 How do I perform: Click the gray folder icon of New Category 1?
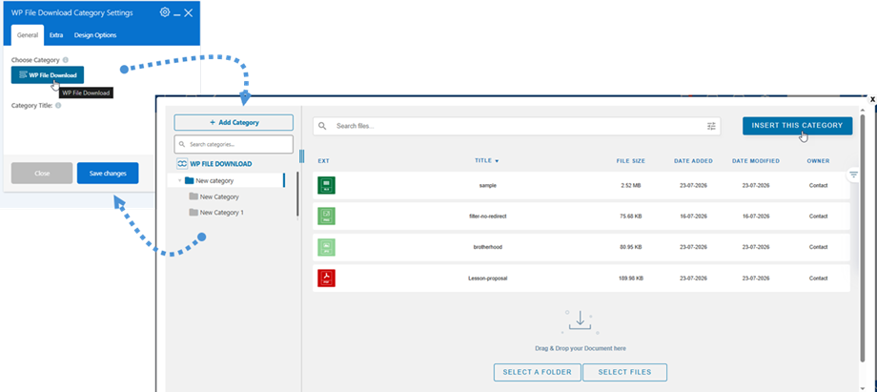(194, 213)
